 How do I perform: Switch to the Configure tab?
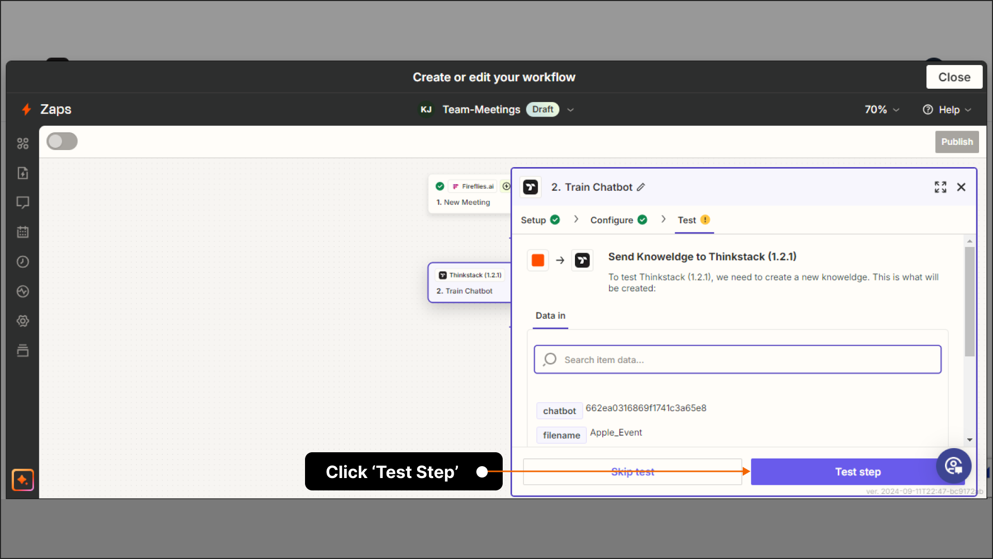[x=618, y=220]
